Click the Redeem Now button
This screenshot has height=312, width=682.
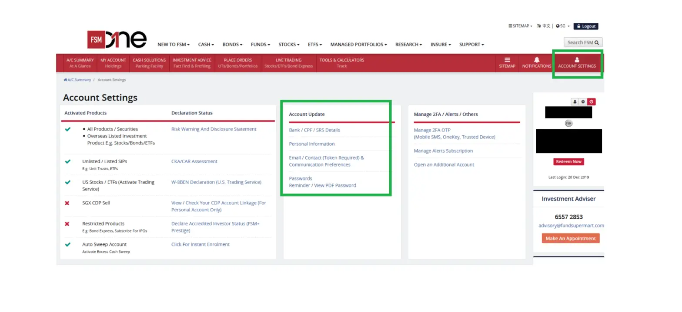coord(568,161)
